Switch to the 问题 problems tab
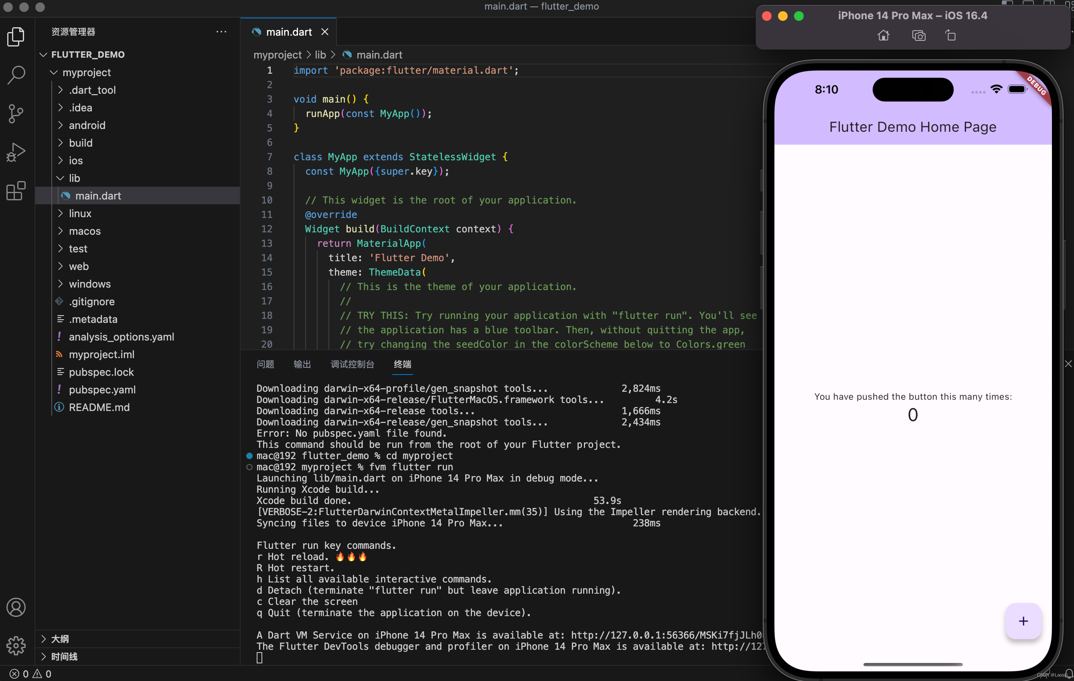The width and height of the screenshot is (1074, 681). coord(265,364)
